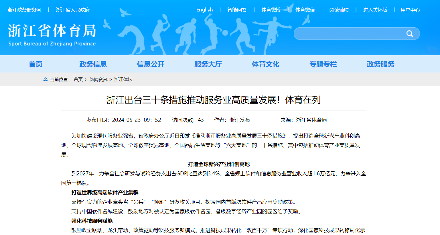Open the 体育文化 navigation tab

[266, 64]
